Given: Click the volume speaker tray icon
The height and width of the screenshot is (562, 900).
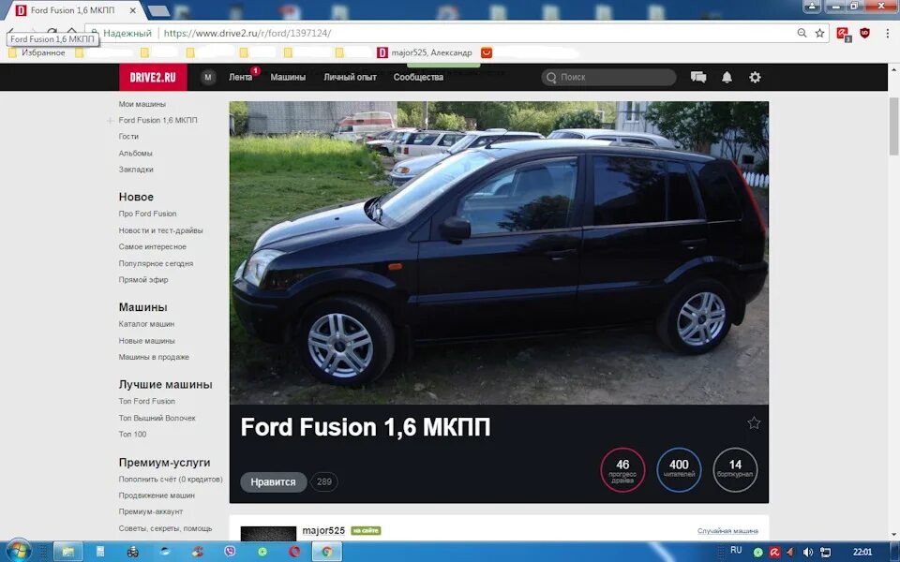Looking at the screenshot, I should click(x=807, y=553).
